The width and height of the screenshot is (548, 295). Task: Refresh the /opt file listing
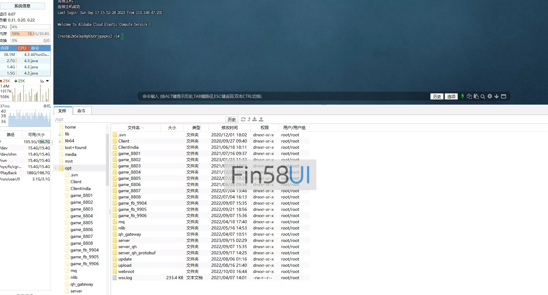[x=243, y=119]
